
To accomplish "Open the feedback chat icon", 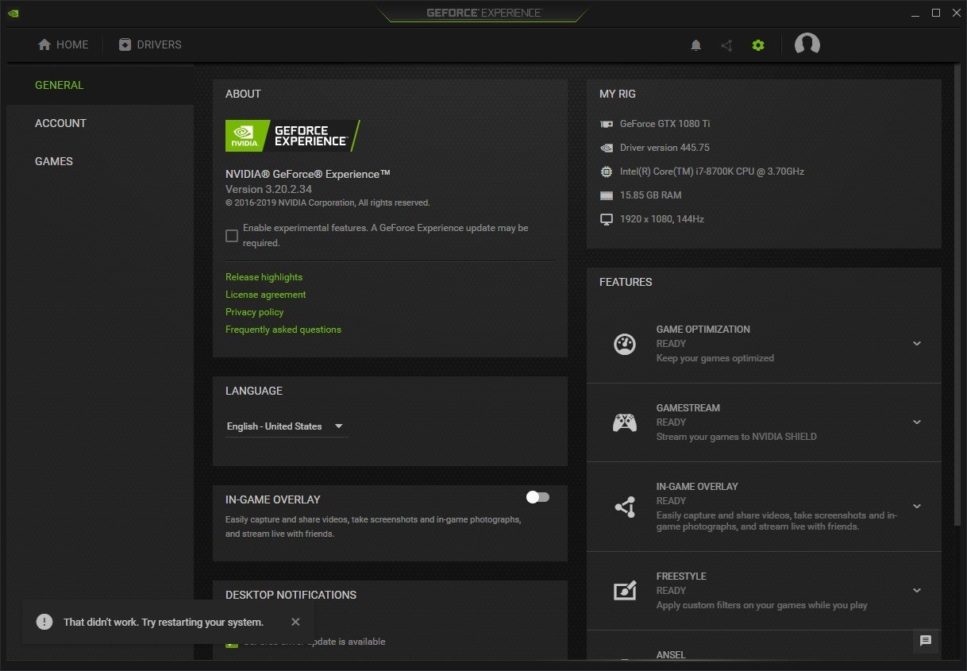I will coord(925,641).
